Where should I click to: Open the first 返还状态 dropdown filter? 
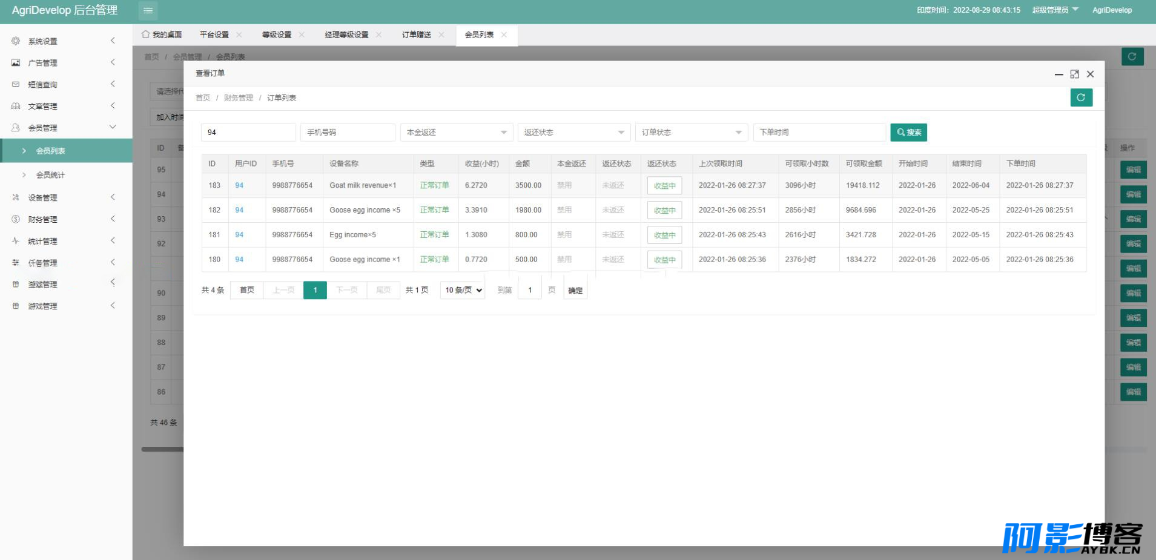click(x=574, y=132)
